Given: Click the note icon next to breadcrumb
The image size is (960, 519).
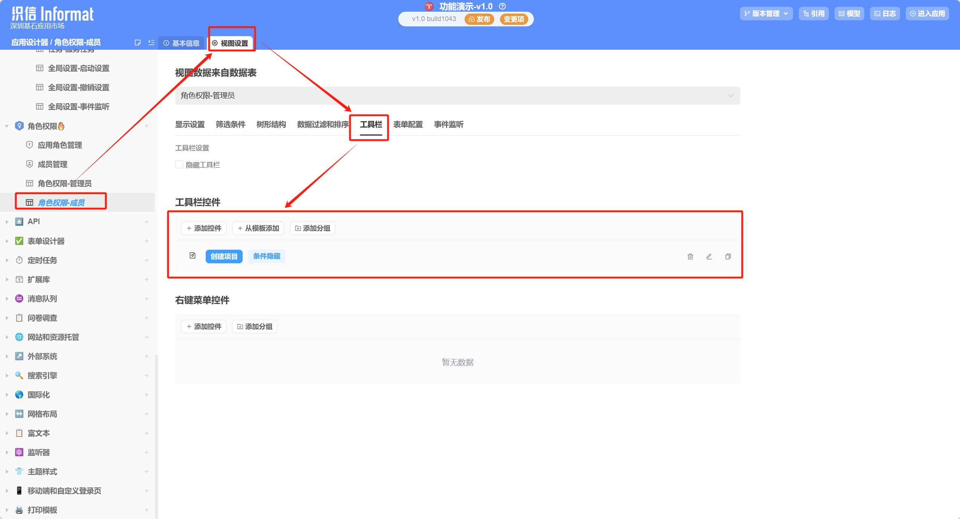Looking at the screenshot, I should point(138,43).
